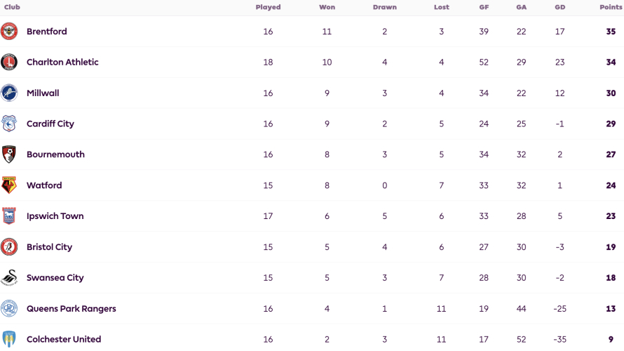Click the Charlton Athletic club name
This screenshot has width=624, height=351.
tap(62, 62)
